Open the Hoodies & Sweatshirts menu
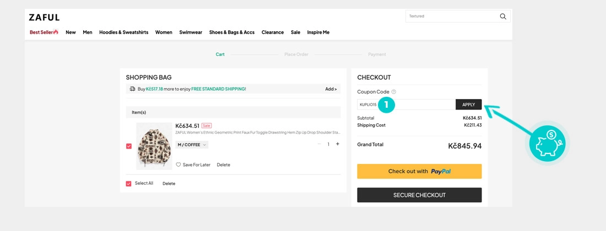606x231 pixels. tap(123, 32)
